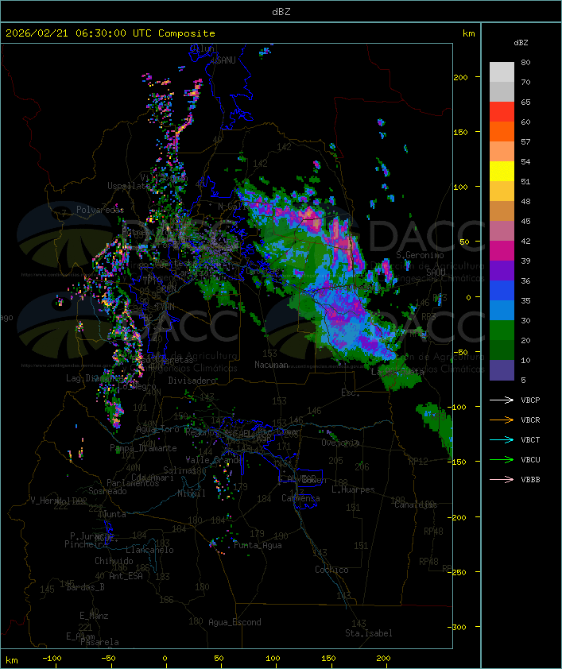Click the Canalejas map label
562x669 pixels.
416,505
